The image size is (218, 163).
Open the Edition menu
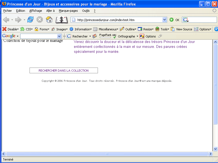pyautogui.click(x=21, y=11)
